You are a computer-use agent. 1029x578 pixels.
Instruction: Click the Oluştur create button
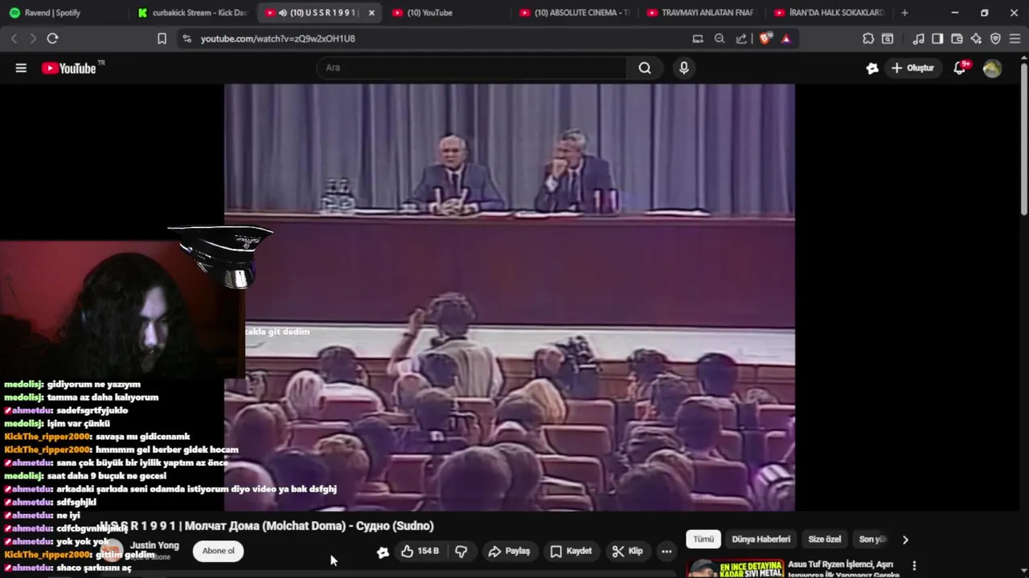912,68
